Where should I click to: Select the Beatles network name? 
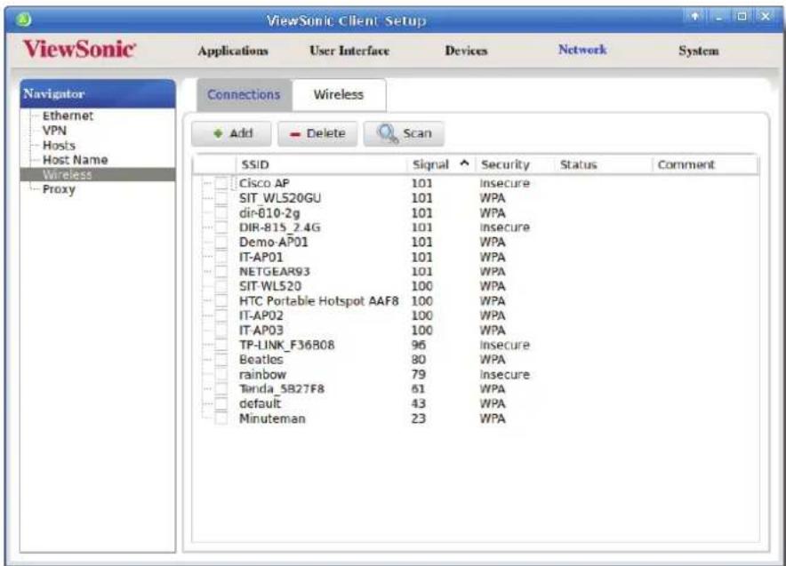pyautogui.click(x=261, y=360)
